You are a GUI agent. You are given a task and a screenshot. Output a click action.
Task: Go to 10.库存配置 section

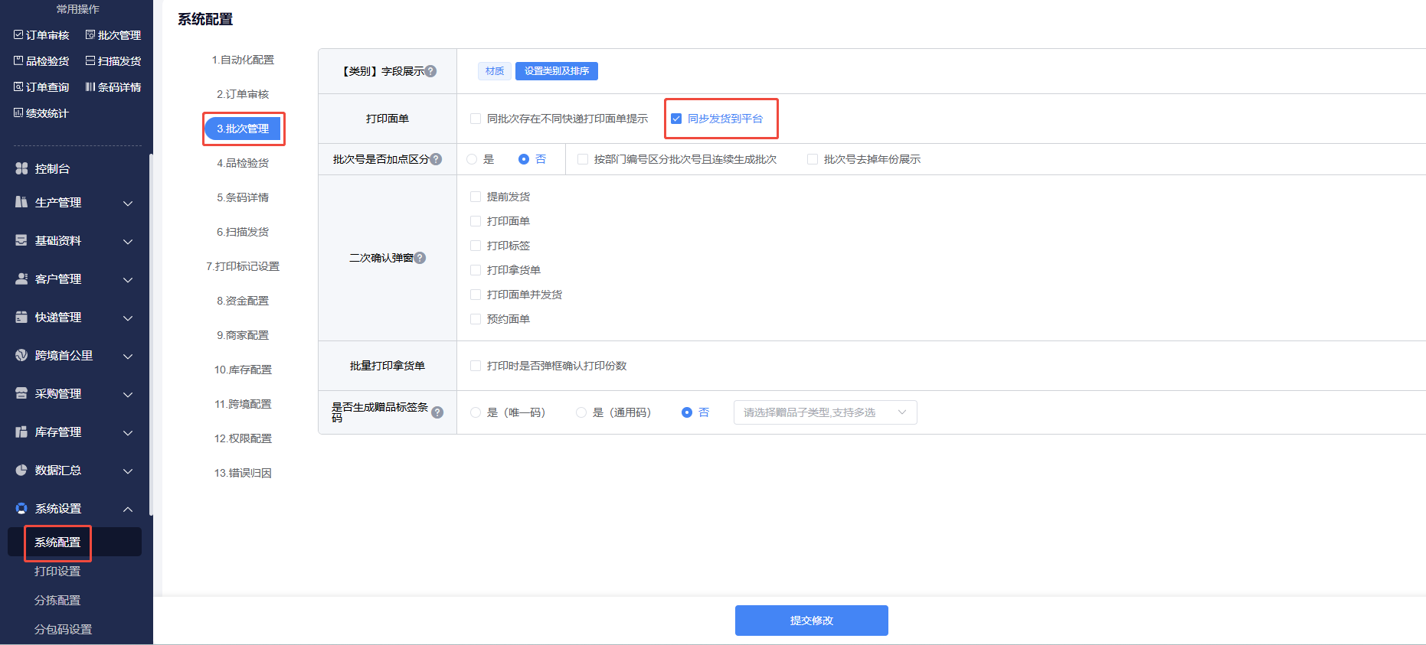click(243, 370)
